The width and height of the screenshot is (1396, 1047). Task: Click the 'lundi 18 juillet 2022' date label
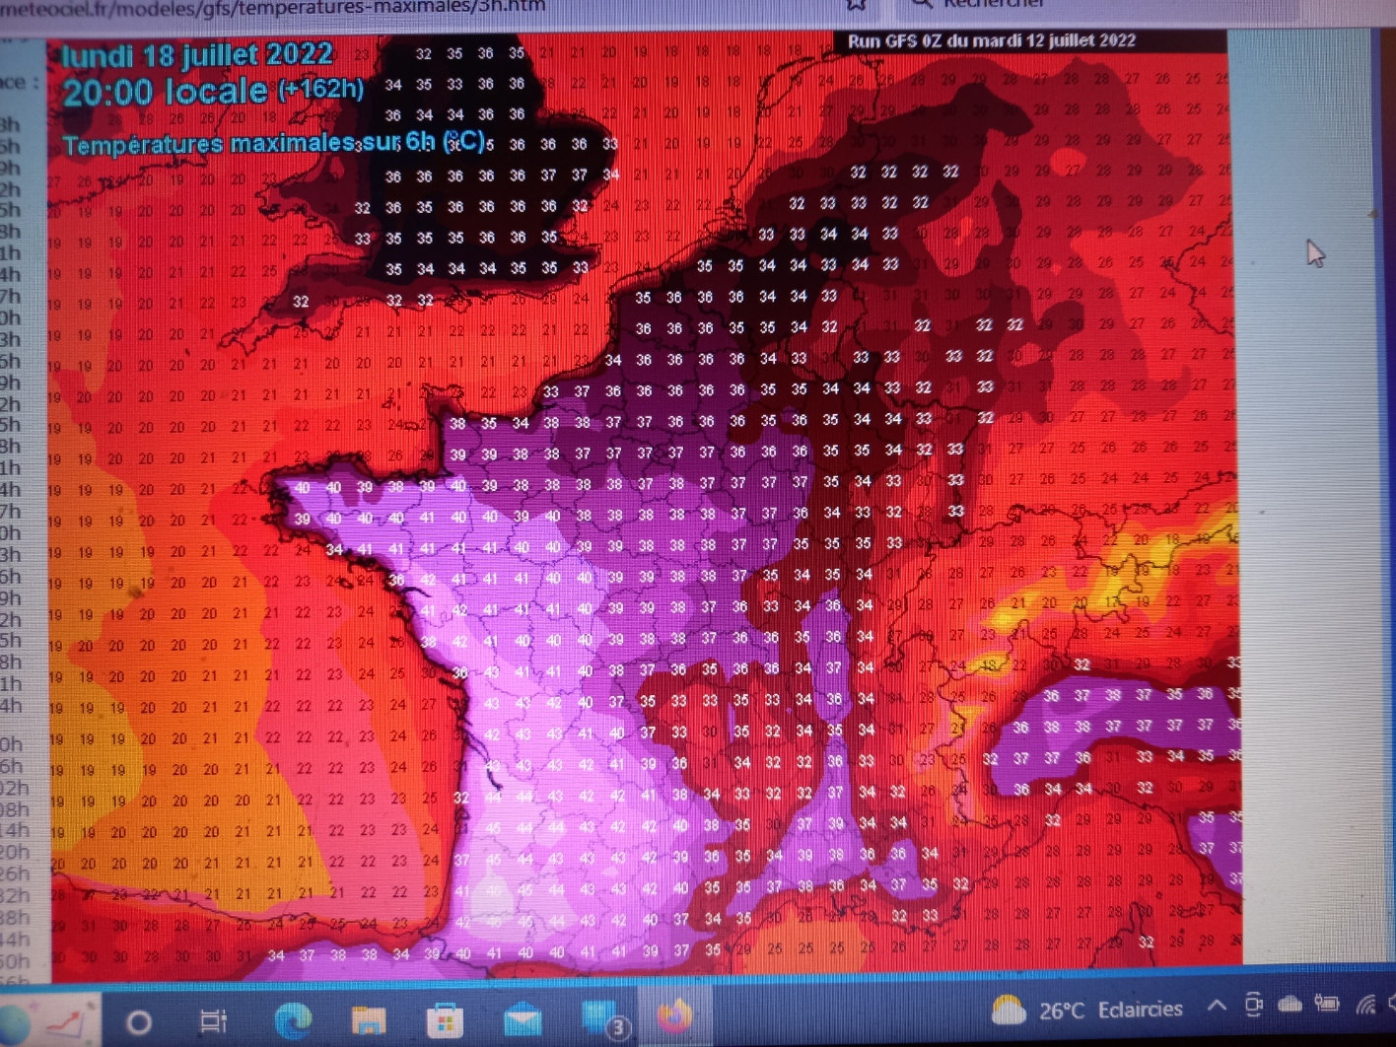point(197,54)
